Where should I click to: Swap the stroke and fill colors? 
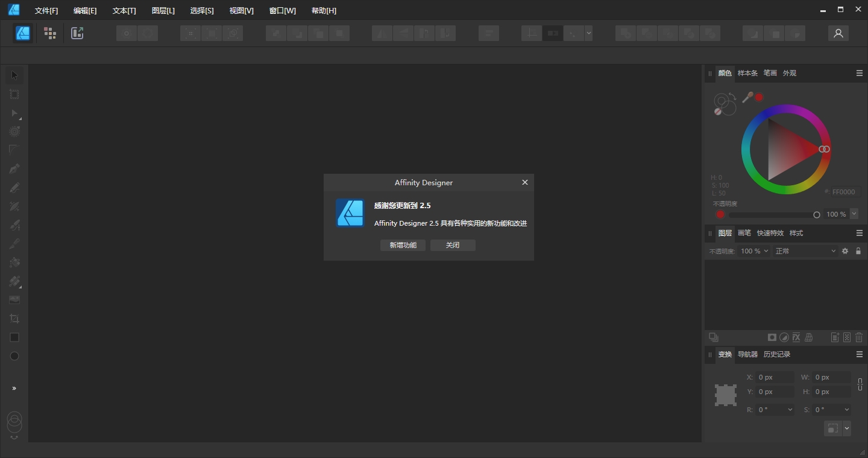tap(732, 97)
